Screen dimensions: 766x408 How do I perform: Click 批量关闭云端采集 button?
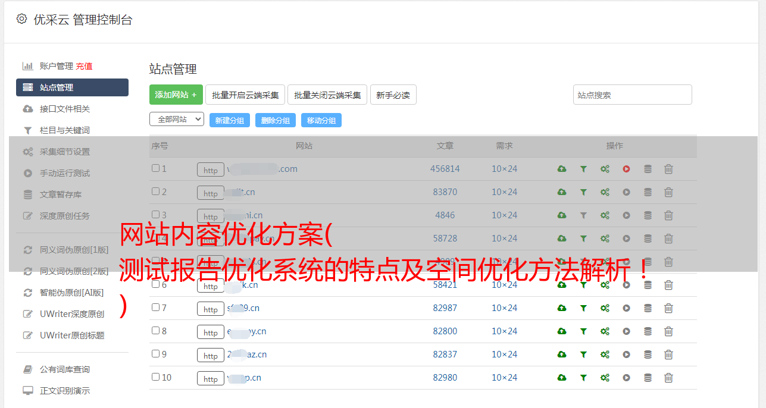(327, 95)
